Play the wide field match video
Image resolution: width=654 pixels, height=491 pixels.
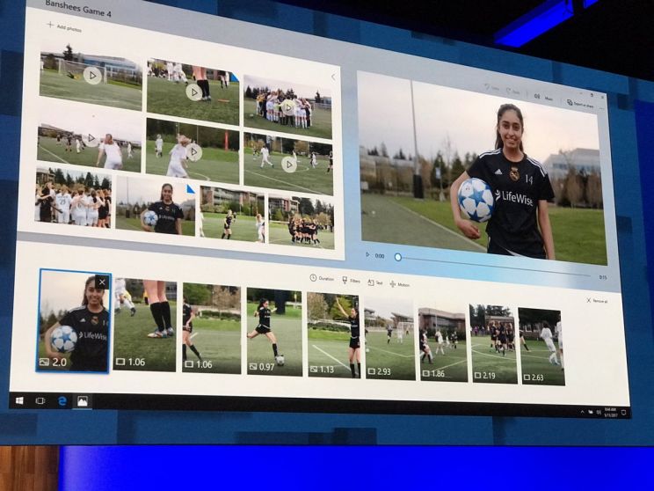(288, 164)
